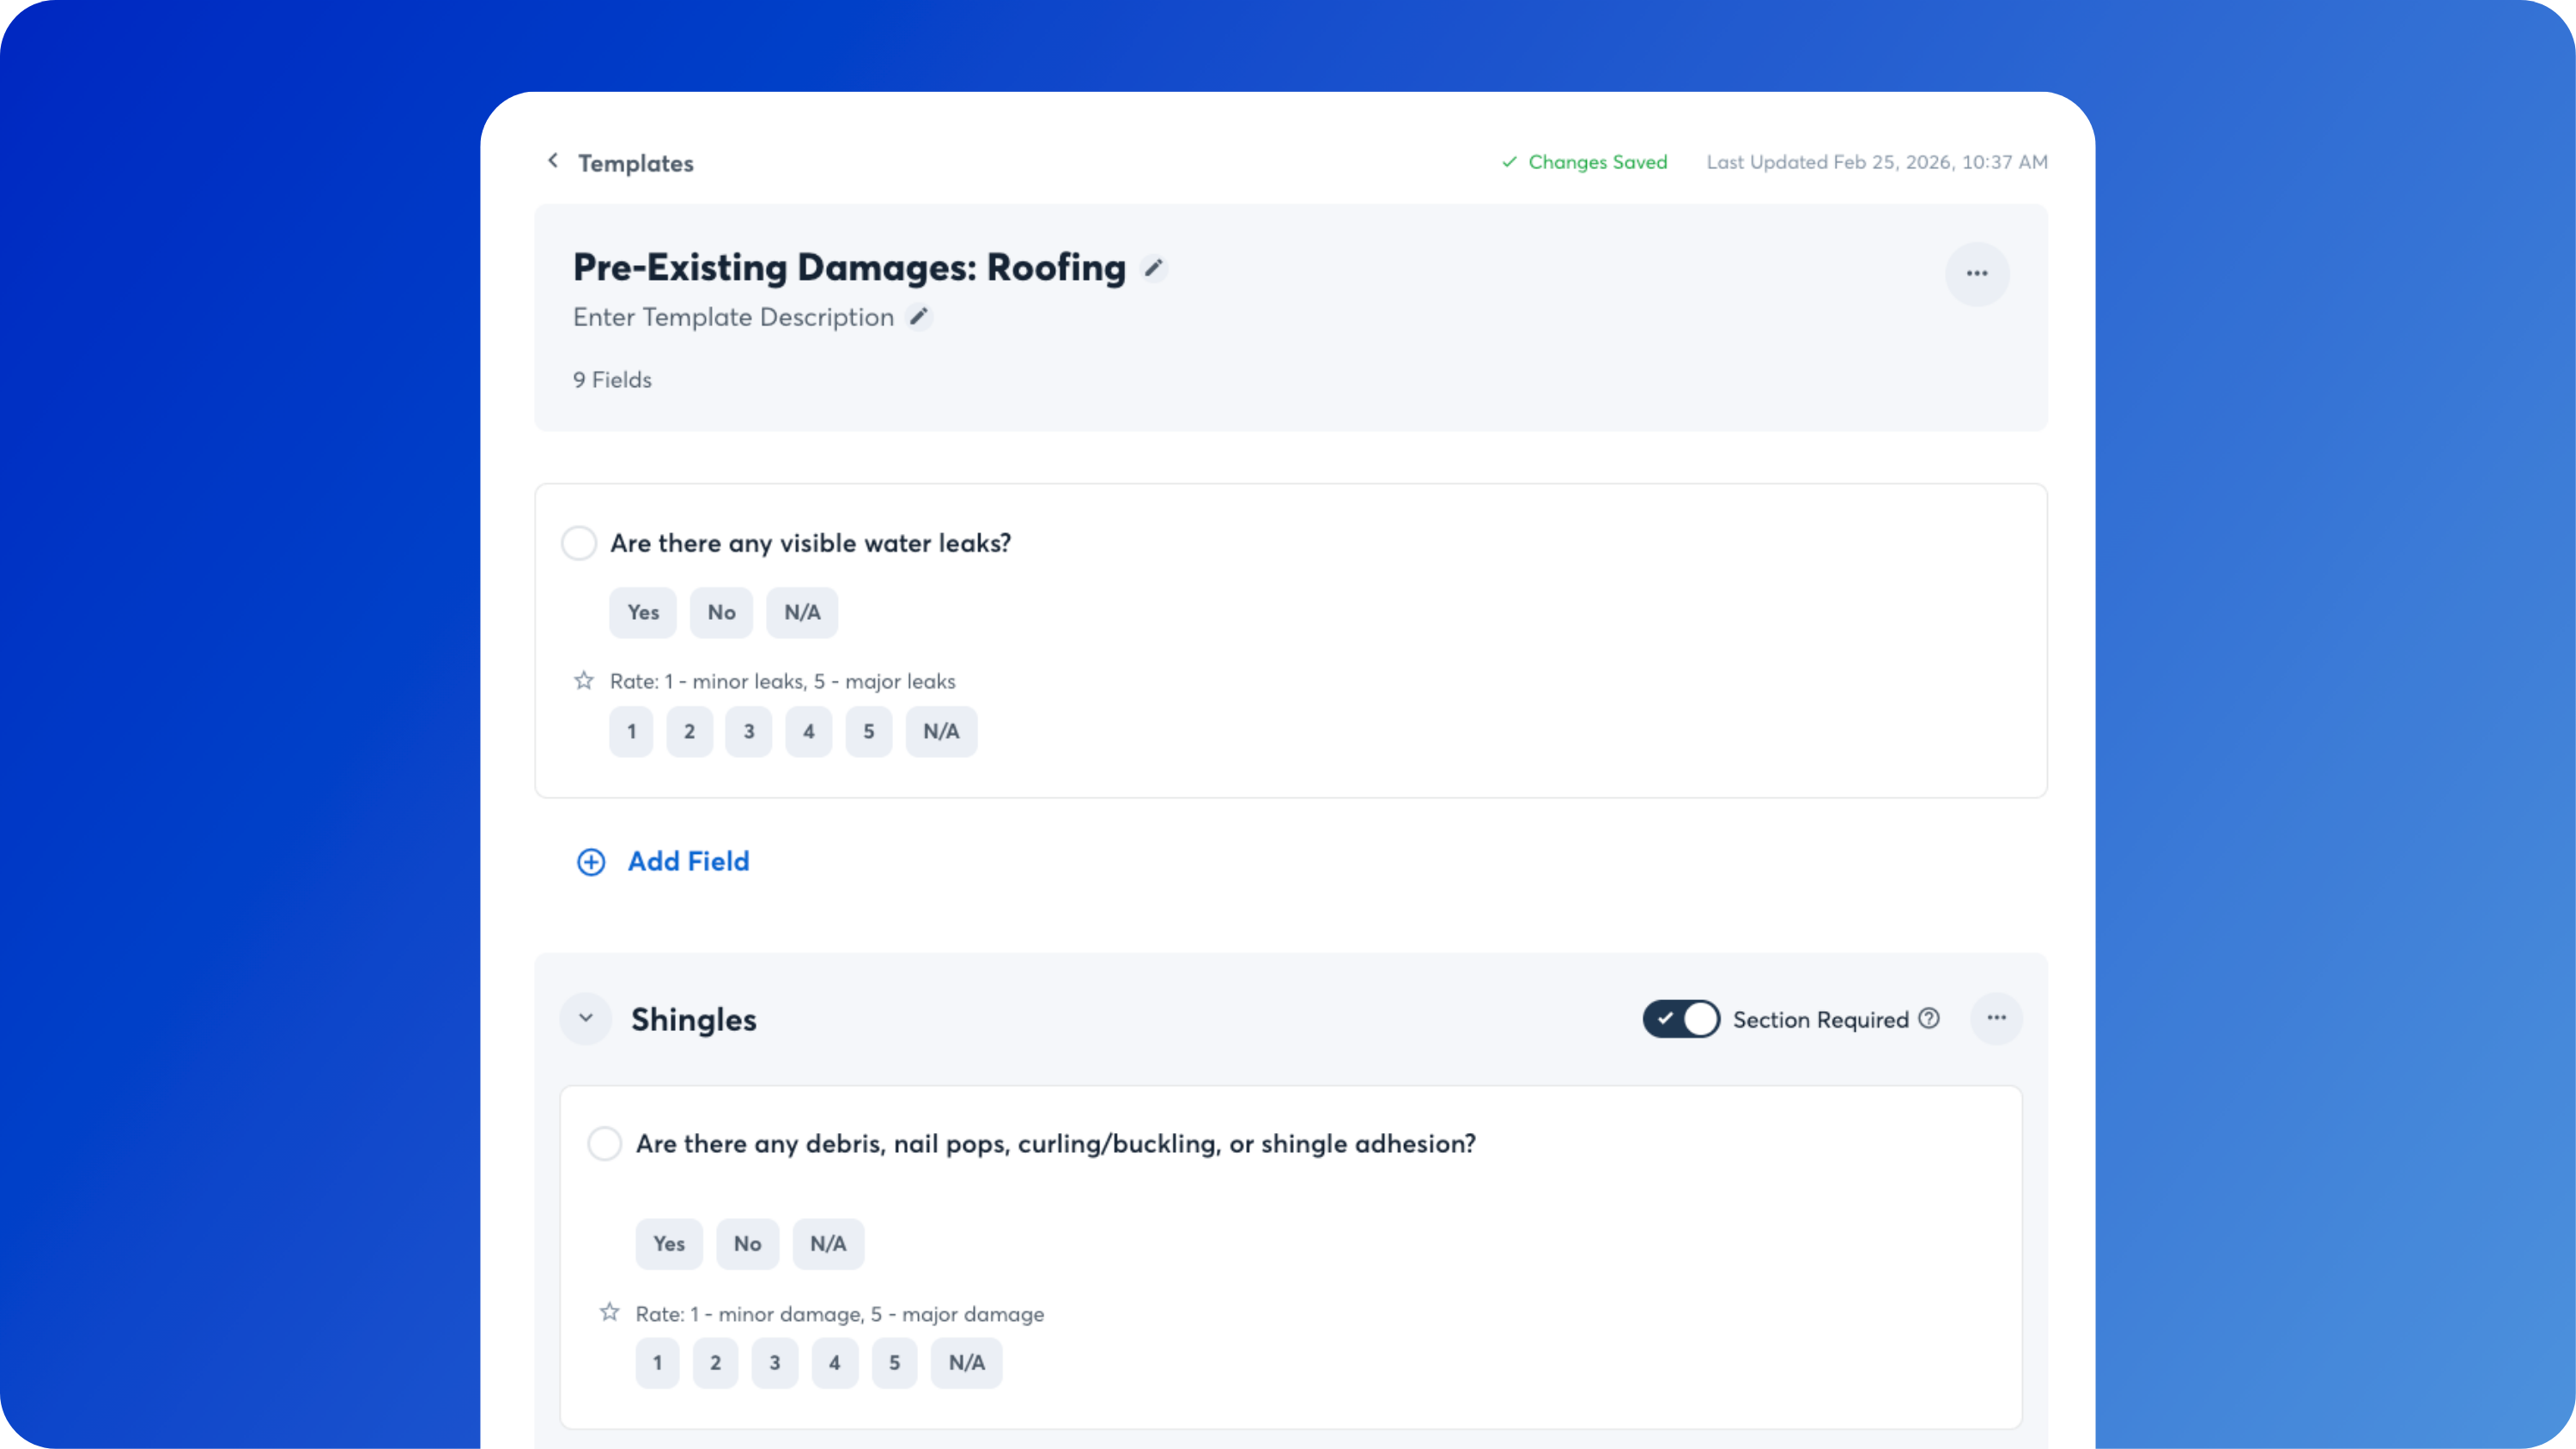
Task: Click star icon beside water leaks rating
Action: tap(584, 681)
